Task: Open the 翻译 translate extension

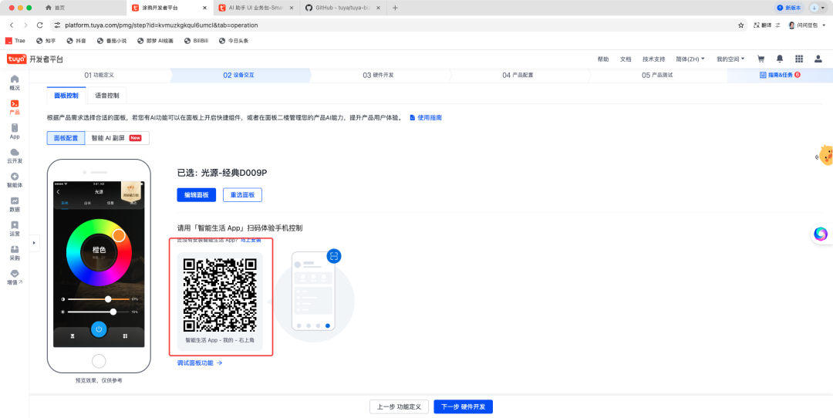Action: (762, 25)
